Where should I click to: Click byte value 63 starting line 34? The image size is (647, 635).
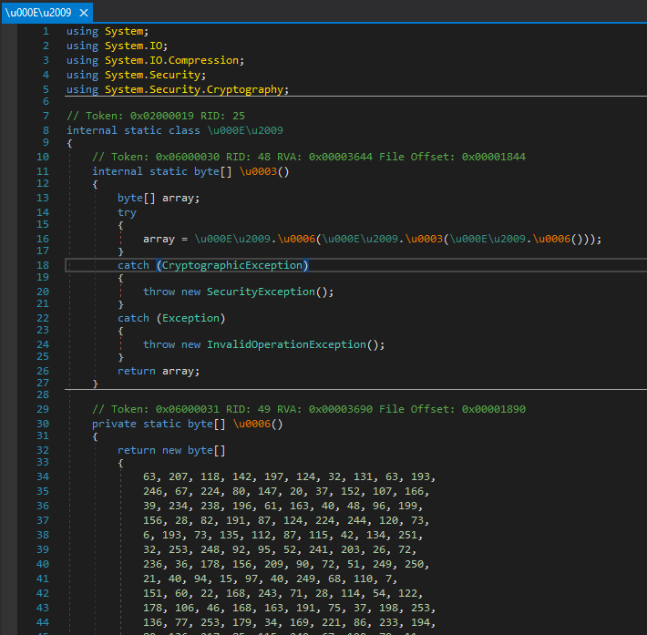pos(149,476)
